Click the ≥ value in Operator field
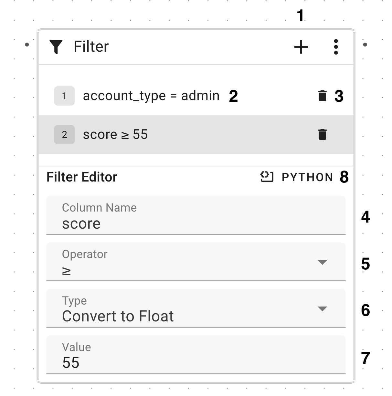Viewport: 392px width, 396px height. pyautogui.click(x=67, y=271)
